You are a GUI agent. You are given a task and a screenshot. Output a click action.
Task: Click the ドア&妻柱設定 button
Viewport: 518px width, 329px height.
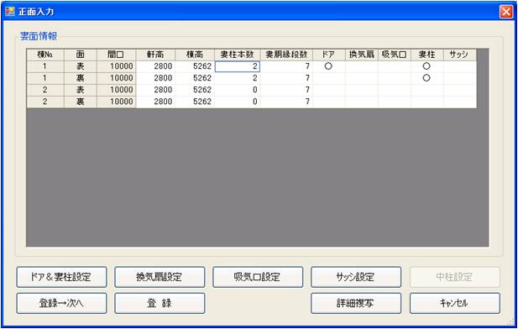click(61, 277)
